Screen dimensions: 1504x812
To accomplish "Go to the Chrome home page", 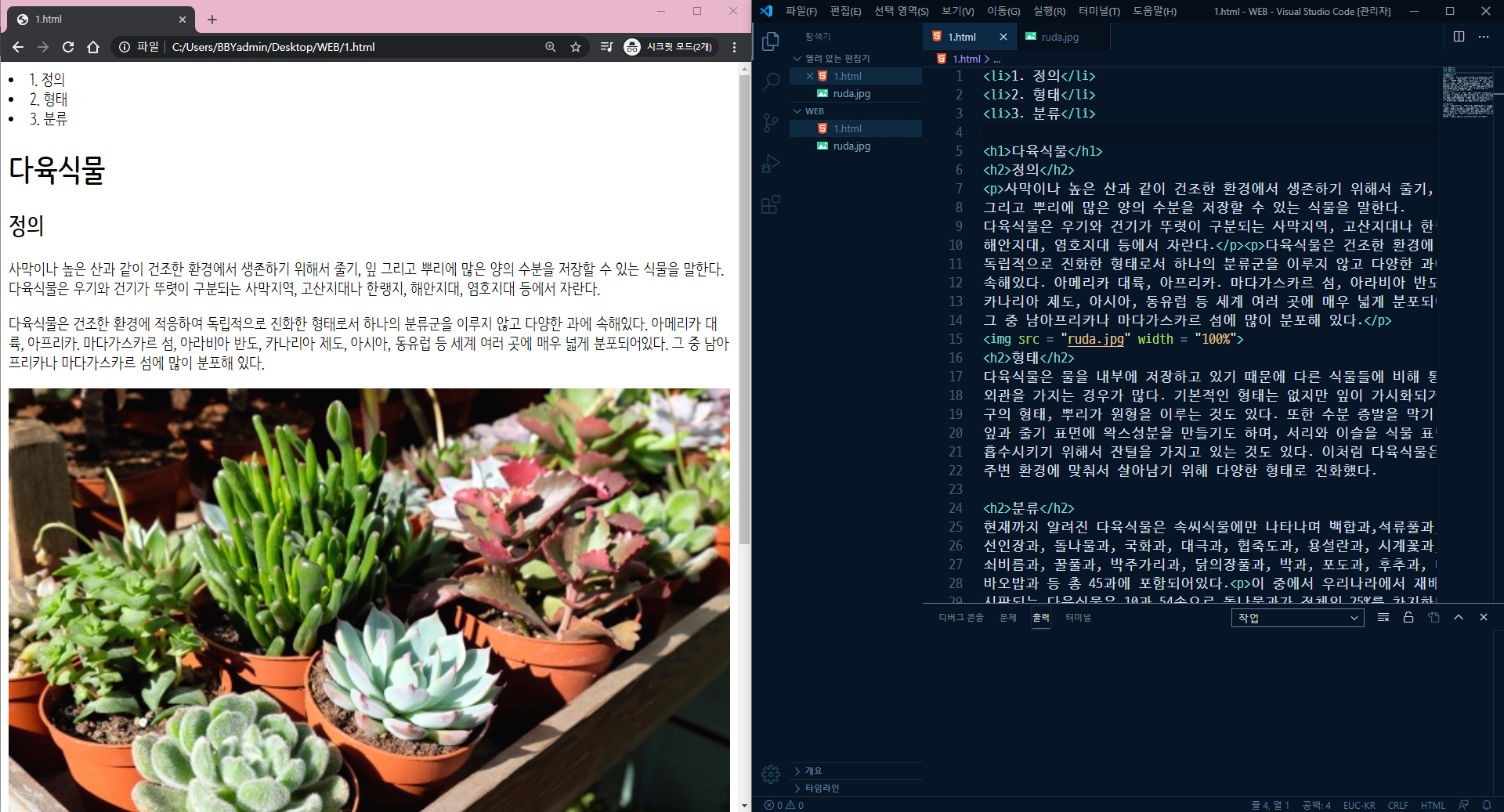I will click(93, 47).
